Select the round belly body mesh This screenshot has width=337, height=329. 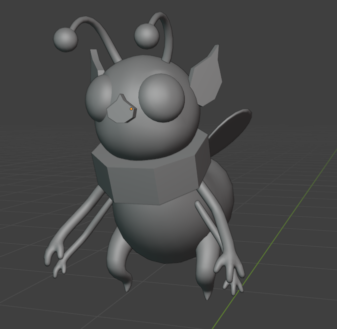pyautogui.click(x=163, y=230)
